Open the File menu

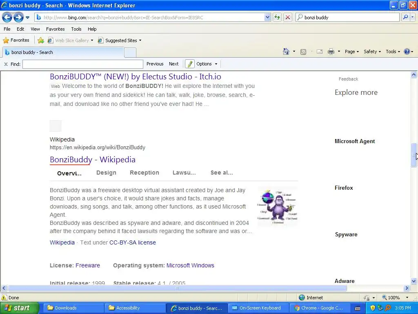(7, 29)
